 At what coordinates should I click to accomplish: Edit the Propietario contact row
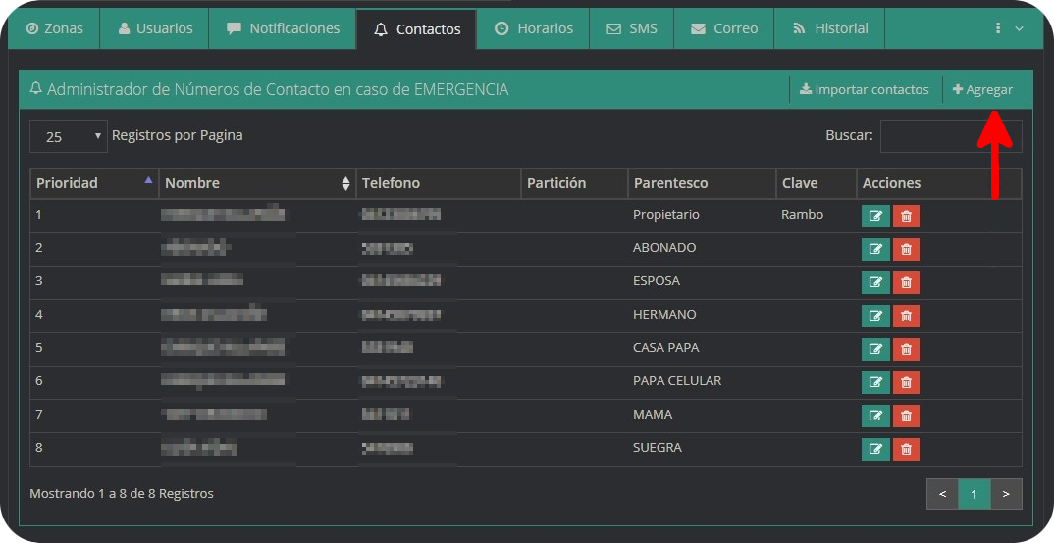pyautogui.click(x=875, y=217)
